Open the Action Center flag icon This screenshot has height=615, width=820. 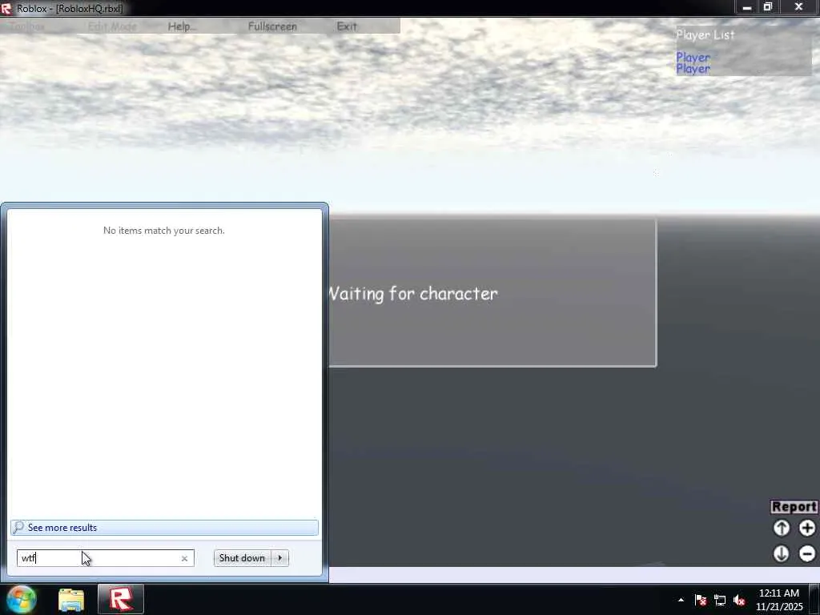(x=701, y=600)
